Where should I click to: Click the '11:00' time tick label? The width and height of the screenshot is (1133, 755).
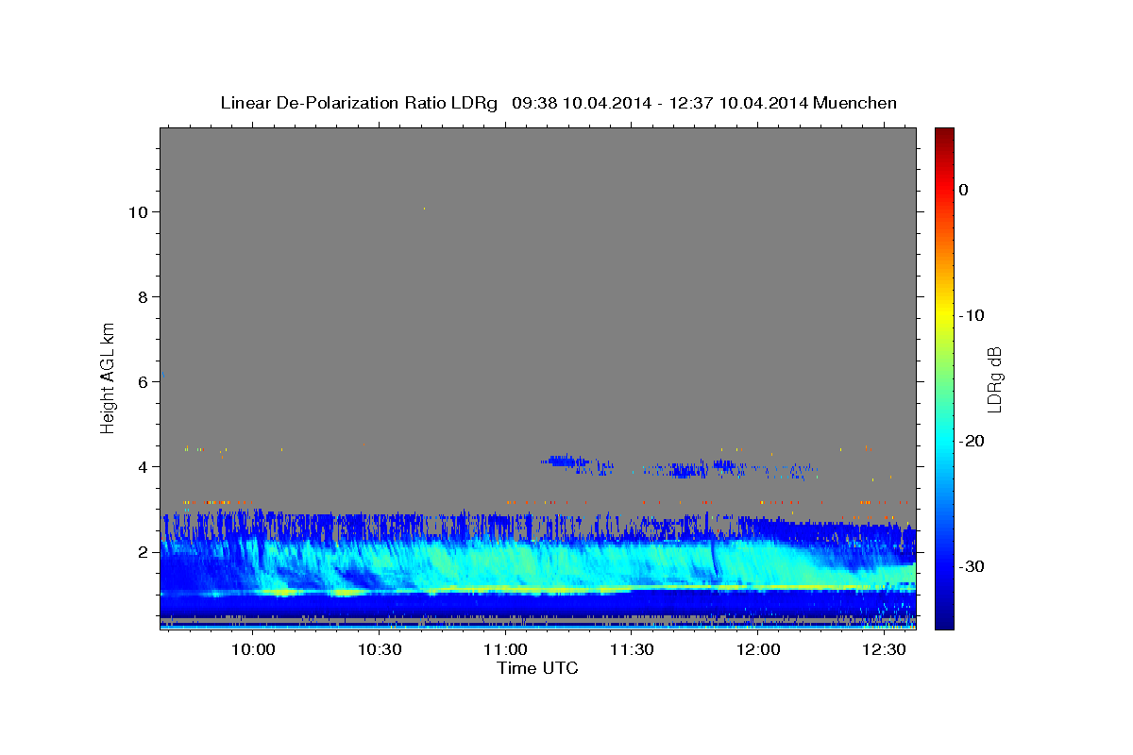(x=505, y=650)
